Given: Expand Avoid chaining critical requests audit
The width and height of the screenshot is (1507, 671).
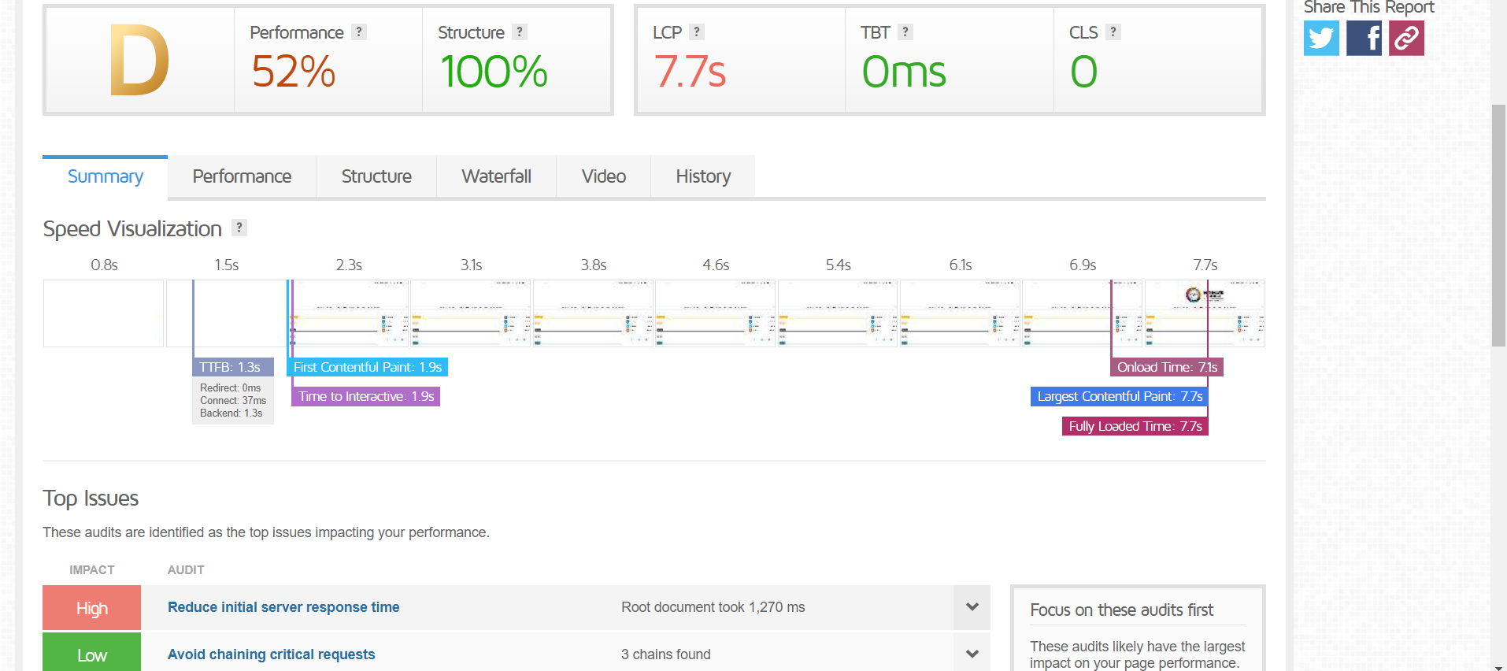Looking at the screenshot, I should pos(972,654).
